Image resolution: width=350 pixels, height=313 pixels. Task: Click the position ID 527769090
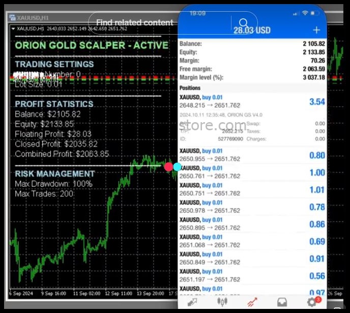230,139
